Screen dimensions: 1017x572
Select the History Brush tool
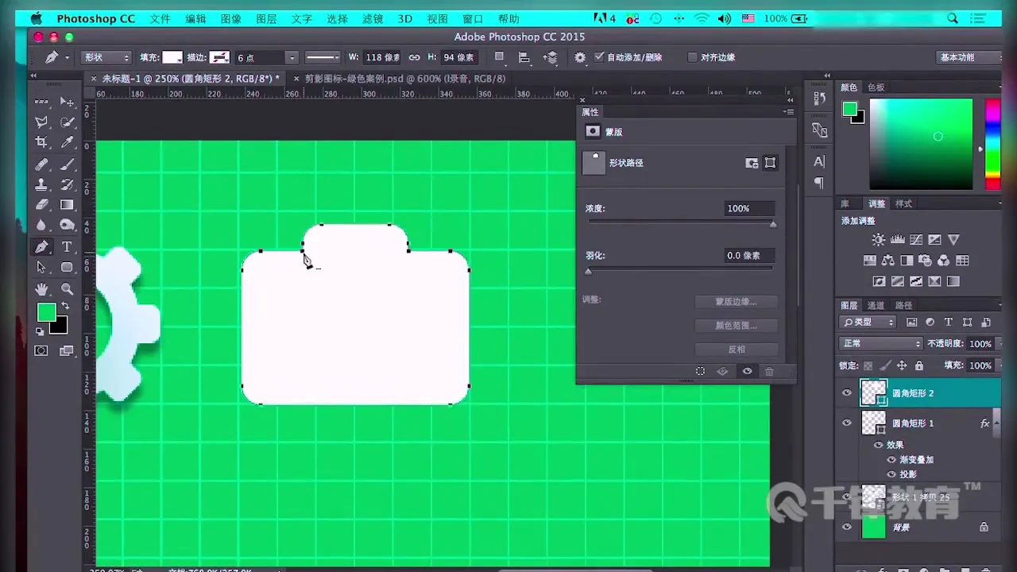67,185
